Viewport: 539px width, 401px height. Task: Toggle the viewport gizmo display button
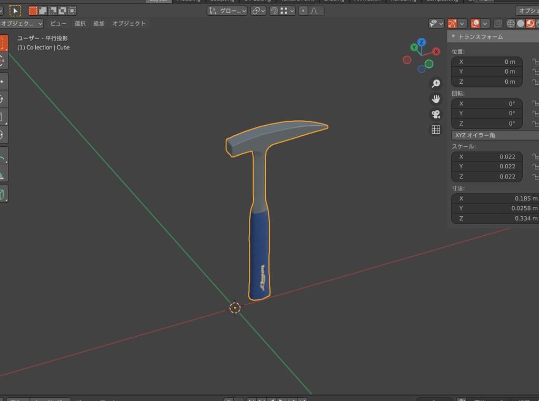(x=452, y=24)
